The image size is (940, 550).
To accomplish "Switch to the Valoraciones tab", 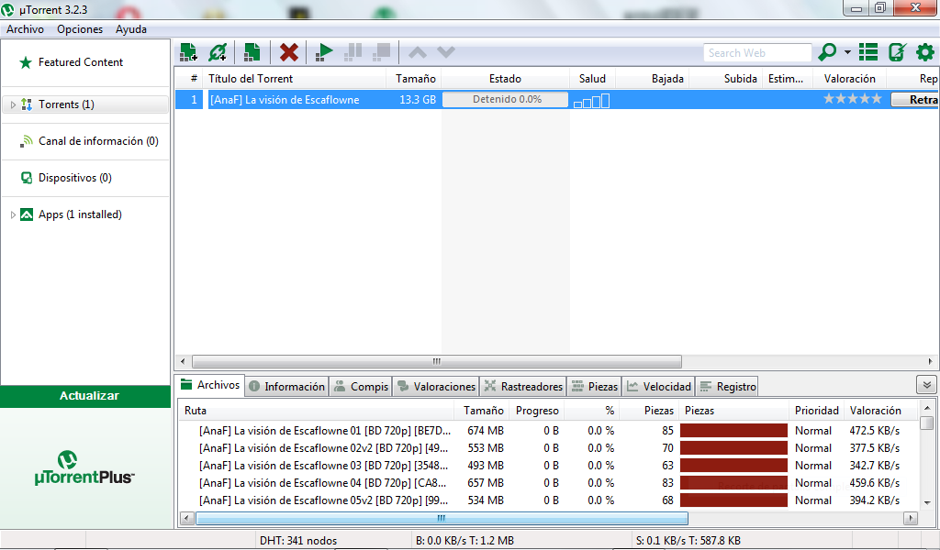I will click(436, 387).
